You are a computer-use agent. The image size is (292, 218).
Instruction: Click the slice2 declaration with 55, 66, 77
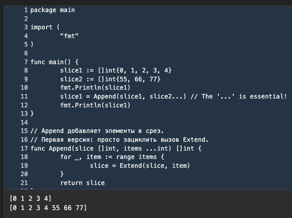pyautogui.click(x=110, y=79)
